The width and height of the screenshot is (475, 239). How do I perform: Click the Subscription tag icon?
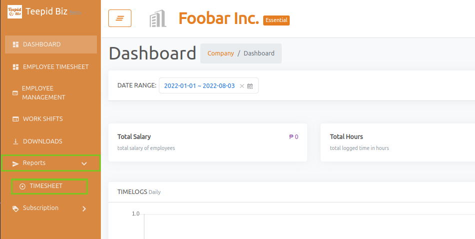pyautogui.click(x=15, y=208)
